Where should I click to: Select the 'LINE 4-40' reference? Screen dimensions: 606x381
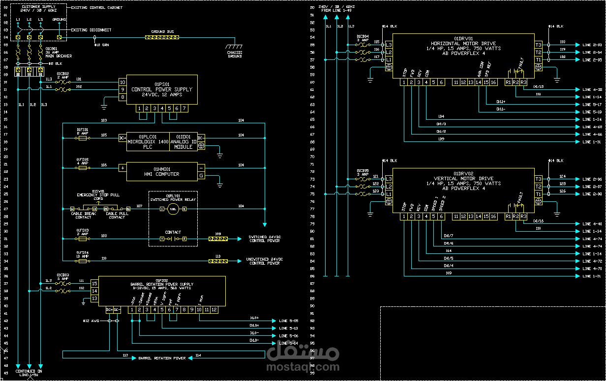coord(592,224)
